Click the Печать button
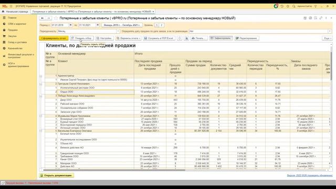The image size is (336, 189). tap(198, 38)
